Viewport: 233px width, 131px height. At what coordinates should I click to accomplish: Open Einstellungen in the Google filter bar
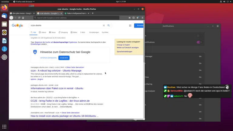(x=94, y=32)
